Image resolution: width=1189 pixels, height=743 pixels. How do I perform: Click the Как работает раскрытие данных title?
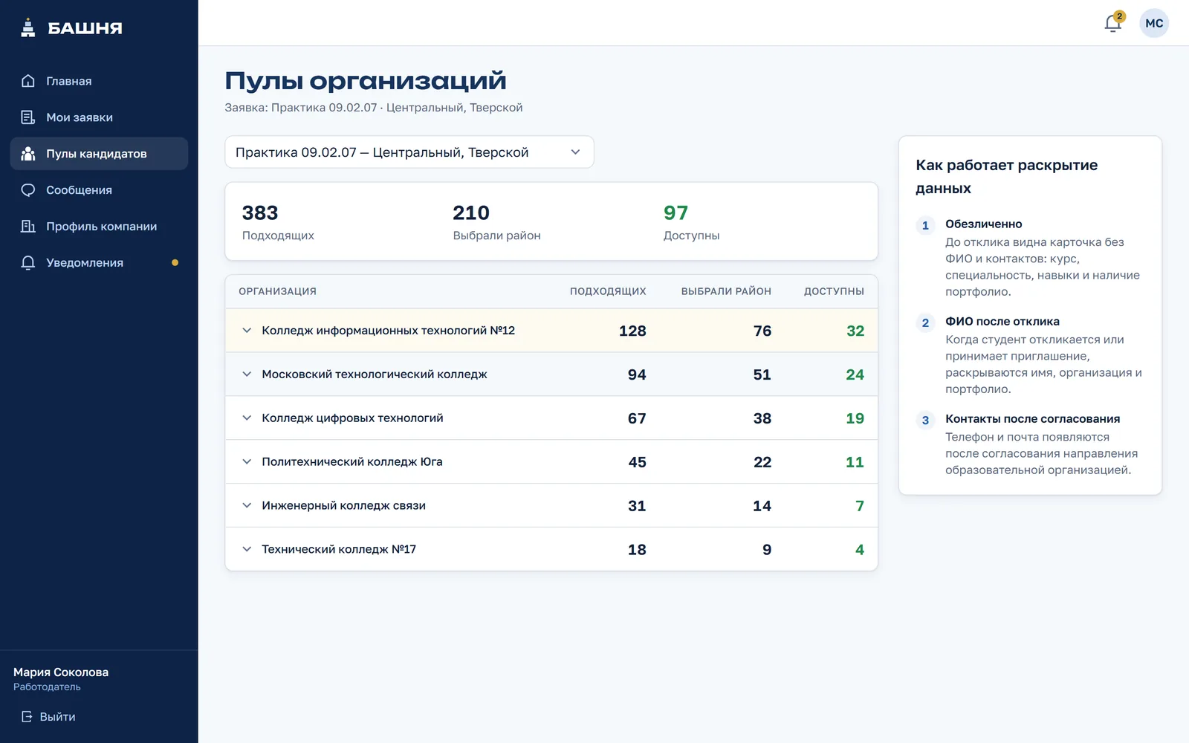[x=1006, y=177]
